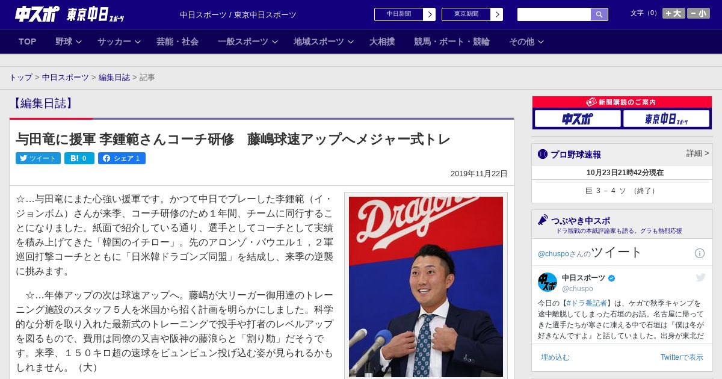Click the Facebook シェア button
The height and width of the screenshot is (379, 722).
[122, 158]
